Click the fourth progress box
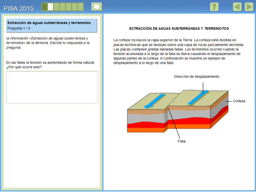This screenshot has width=256, height=192. 62,7
